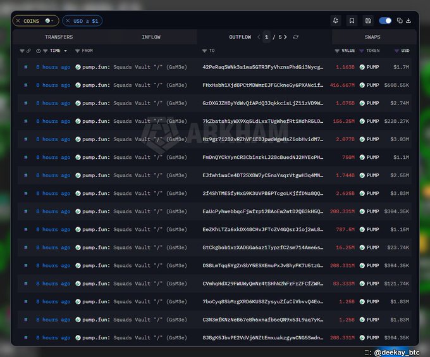
Task: Go to next page arrow
Action: (x=285, y=37)
